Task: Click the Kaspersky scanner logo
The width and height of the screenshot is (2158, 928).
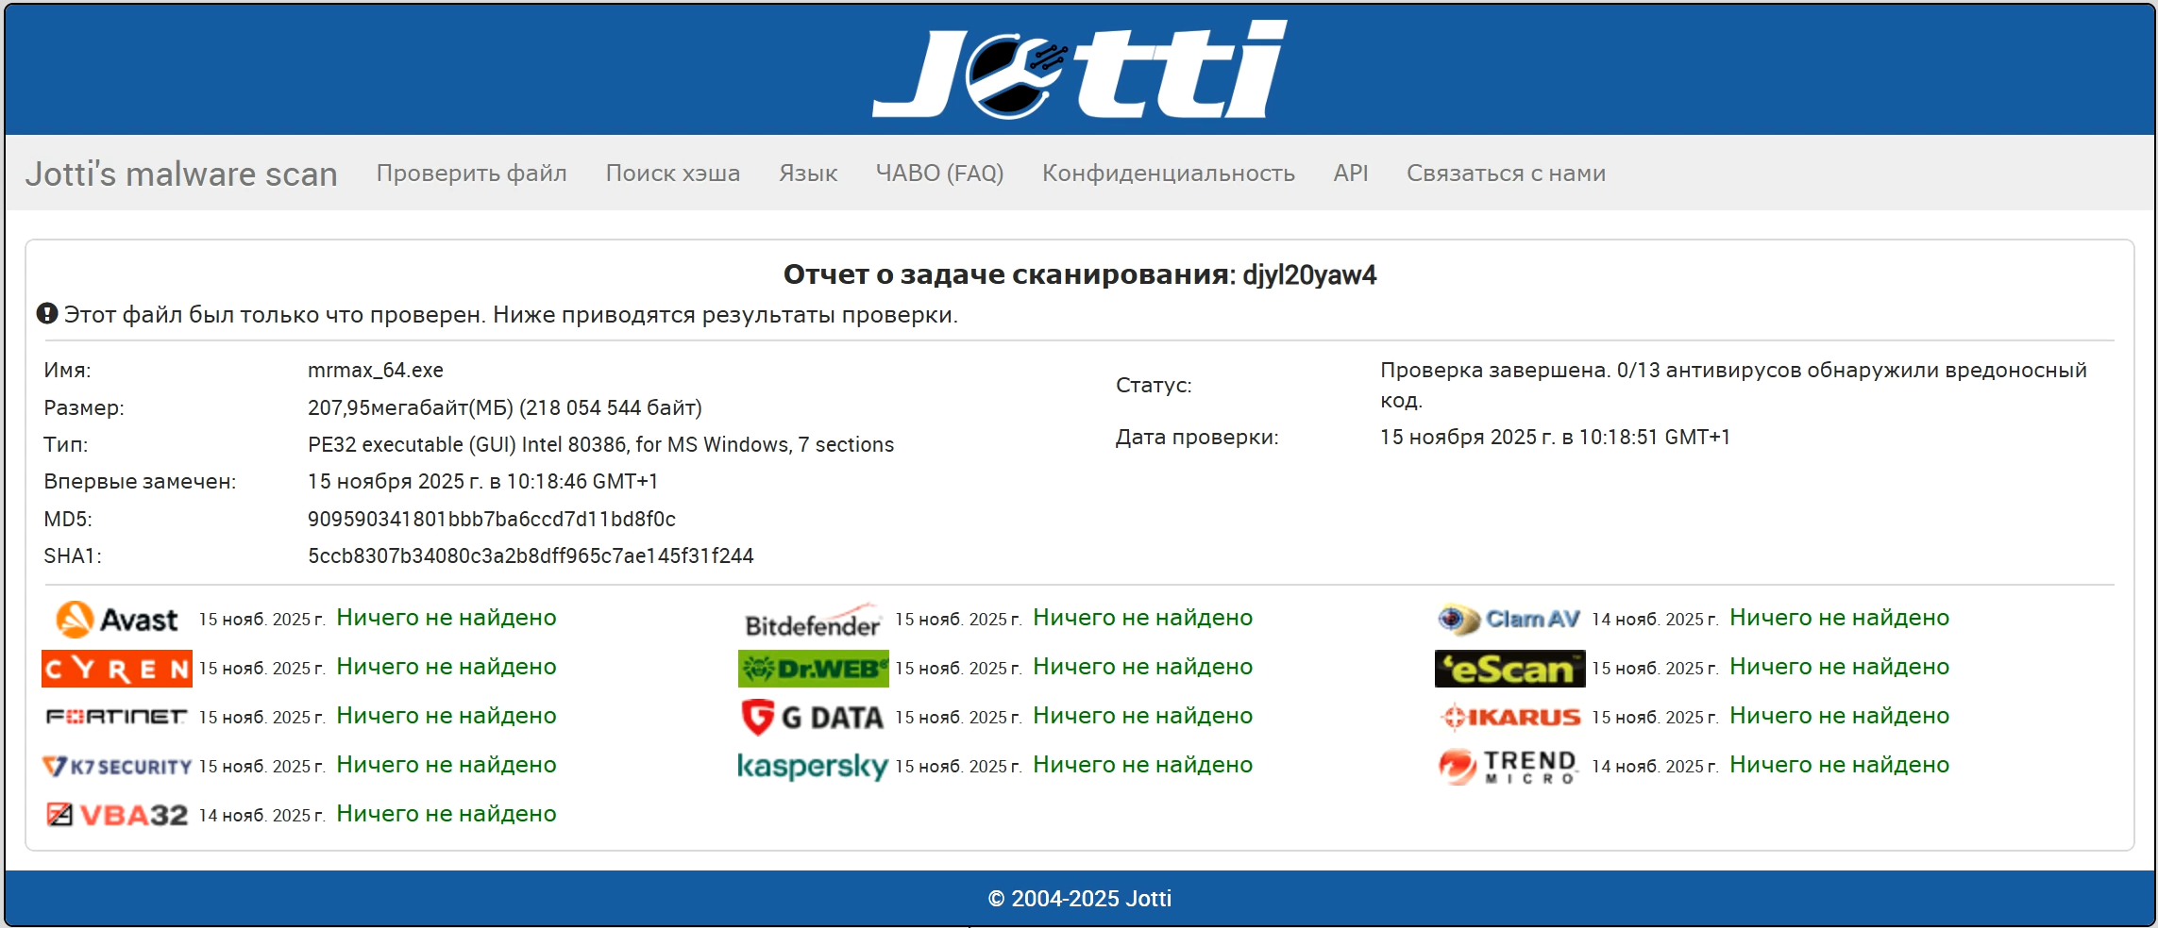Action: tap(813, 766)
